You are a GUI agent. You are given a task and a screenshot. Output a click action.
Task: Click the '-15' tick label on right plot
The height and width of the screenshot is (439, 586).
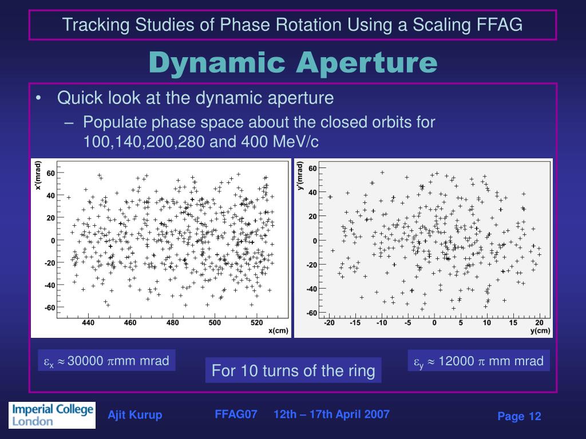pos(355,322)
